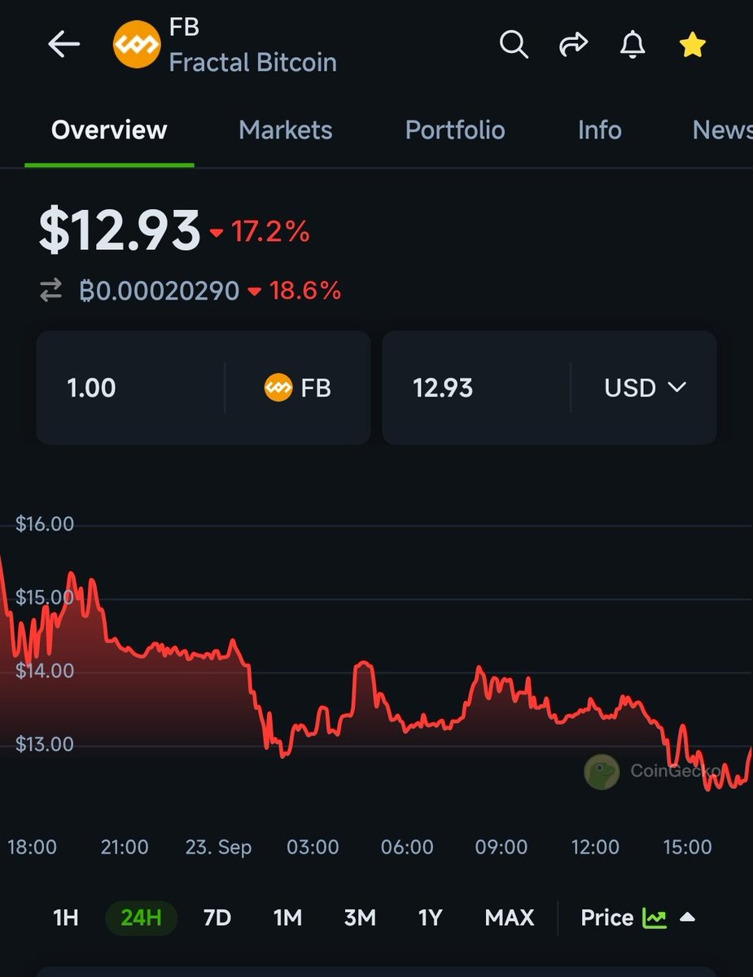This screenshot has width=753, height=977.
Task: Select the 7D chart range
Action: click(217, 918)
